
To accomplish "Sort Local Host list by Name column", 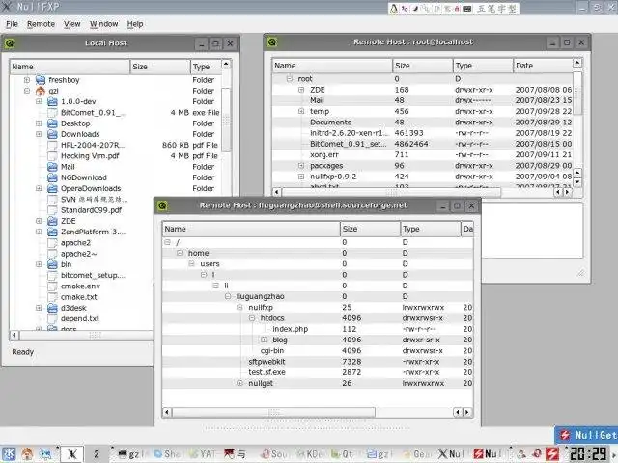I will (70, 67).
